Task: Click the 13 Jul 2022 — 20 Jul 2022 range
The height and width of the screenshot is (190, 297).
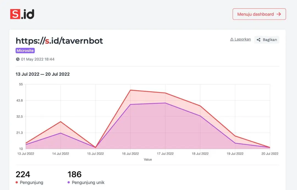Action: coord(43,74)
